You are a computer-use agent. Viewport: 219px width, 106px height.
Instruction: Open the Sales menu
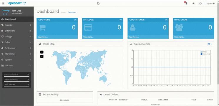tap(17, 42)
